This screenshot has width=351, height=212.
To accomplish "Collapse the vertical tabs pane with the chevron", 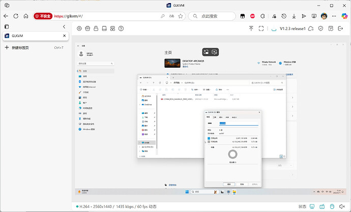I will (x=64, y=26).
